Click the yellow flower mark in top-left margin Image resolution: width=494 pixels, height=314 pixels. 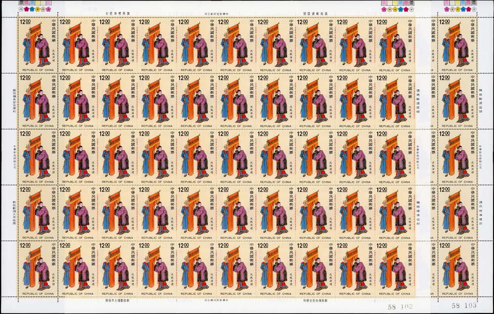[38, 9]
